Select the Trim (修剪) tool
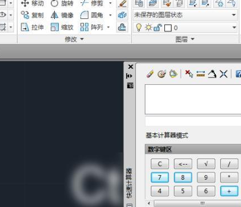The image size is (241, 207). pyautogui.click(x=92, y=3)
